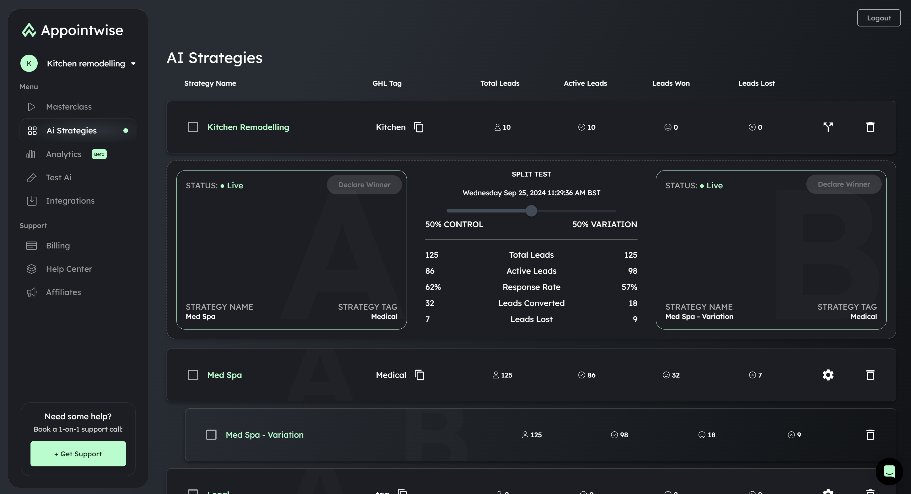Viewport: 911px width, 494px height.
Task: Click the Appointwise logo icon
Action: (29, 30)
